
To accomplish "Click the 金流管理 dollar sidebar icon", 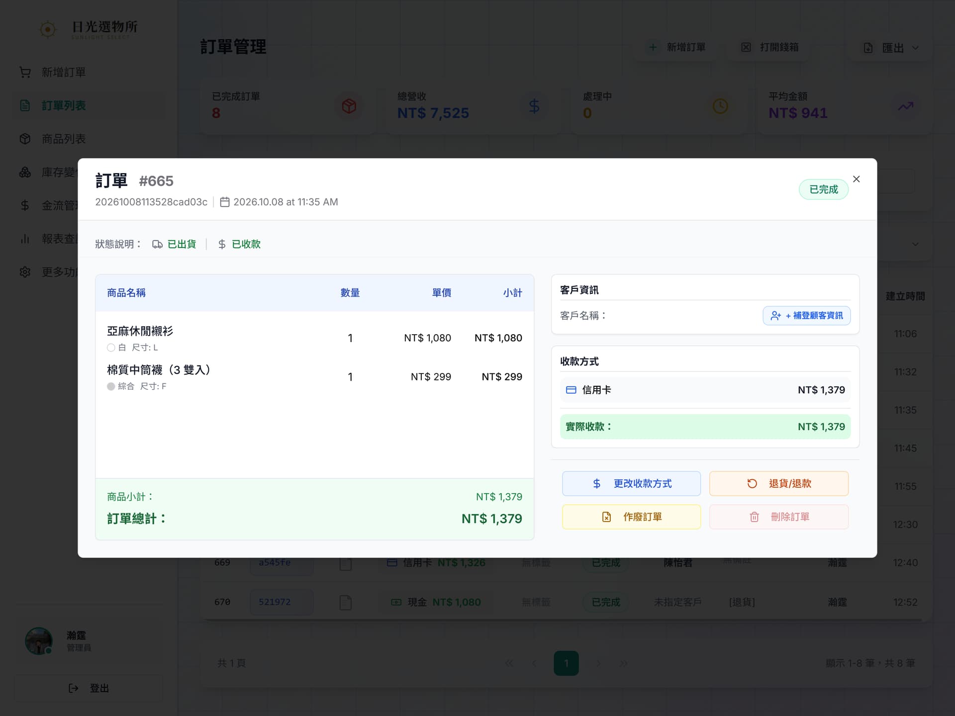I will click(x=25, y=205).
